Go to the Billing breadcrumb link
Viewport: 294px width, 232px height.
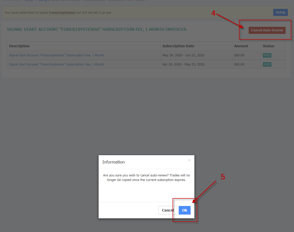pyautogui.click(x=43, y=1)
